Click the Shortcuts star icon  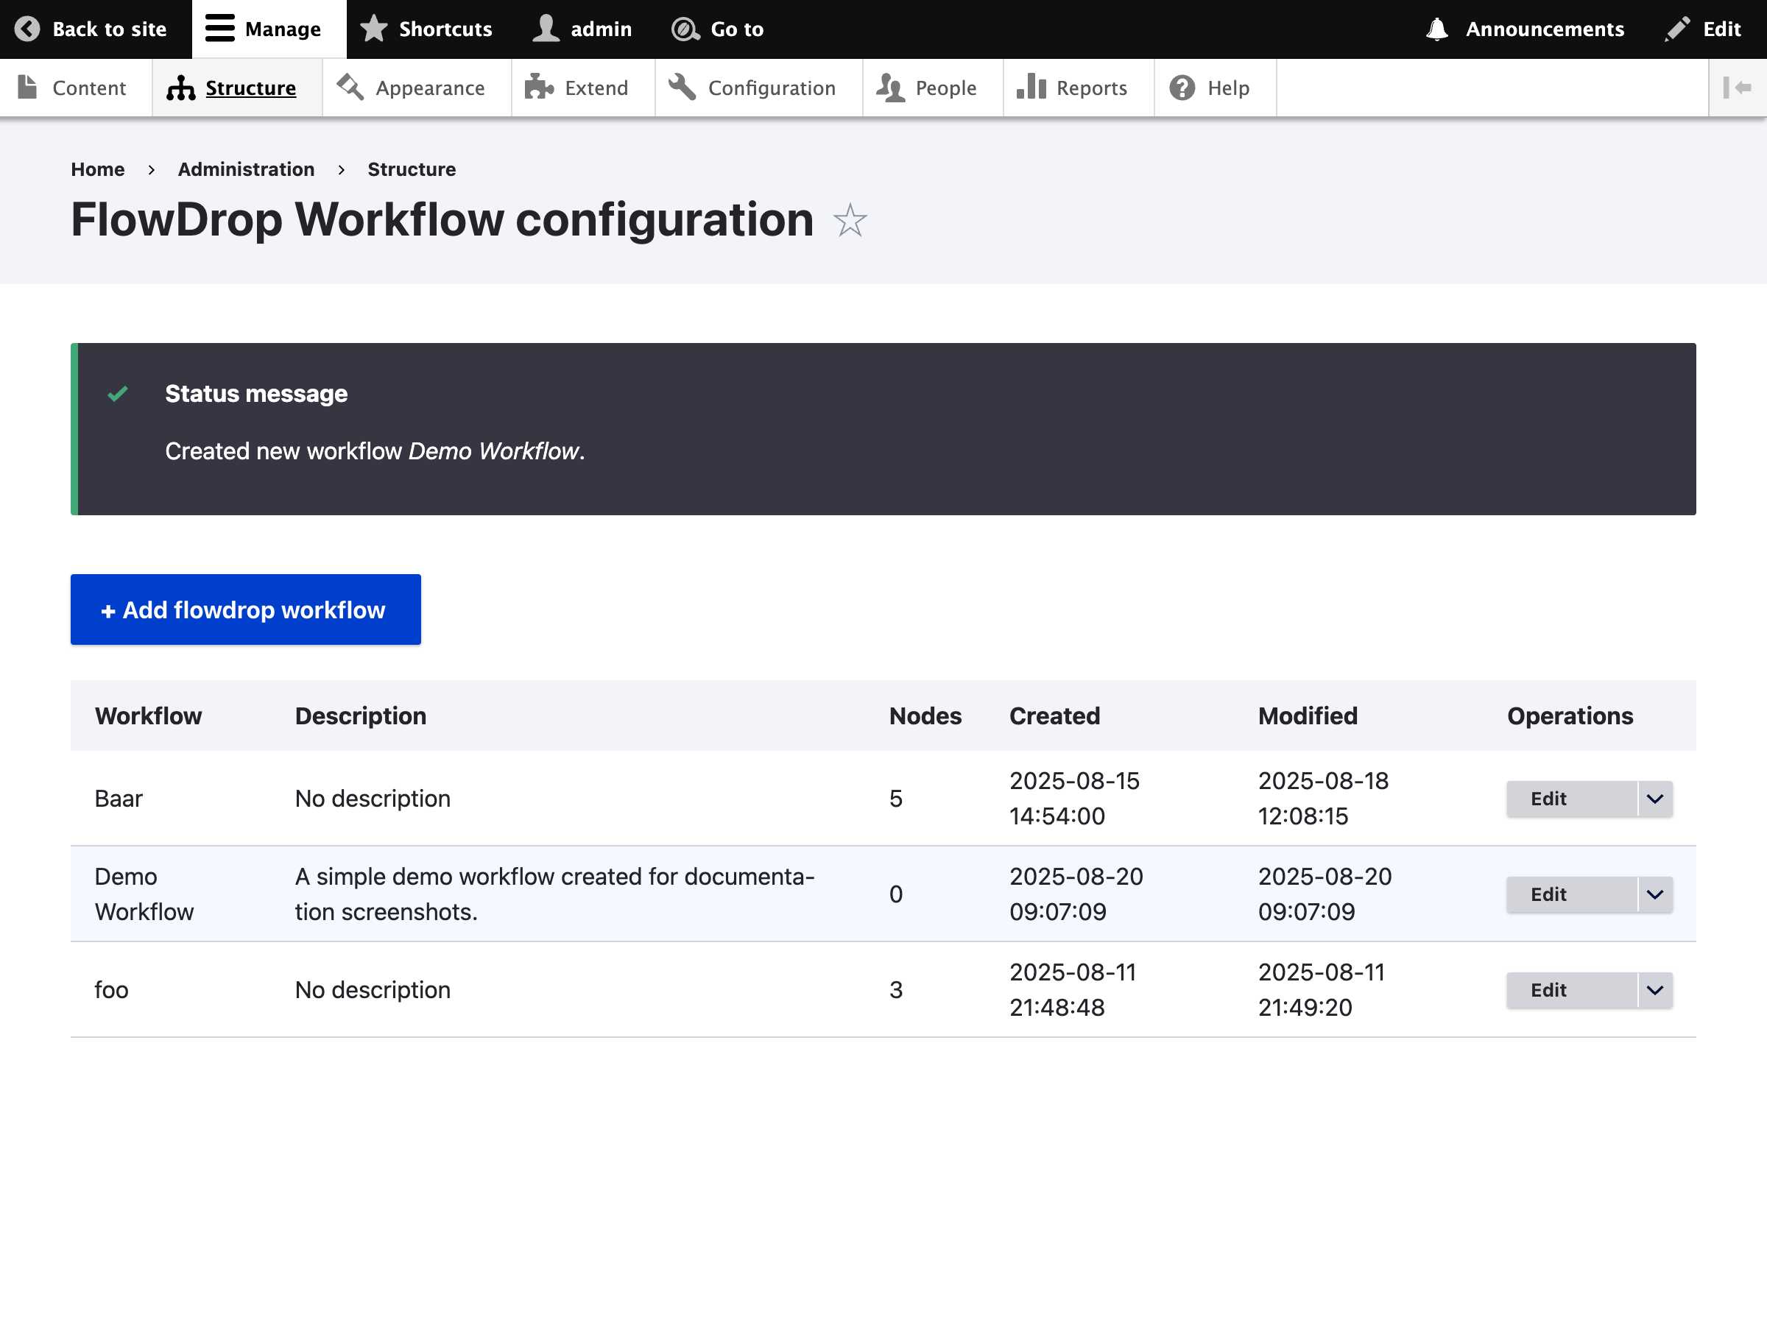pos(374,27)
